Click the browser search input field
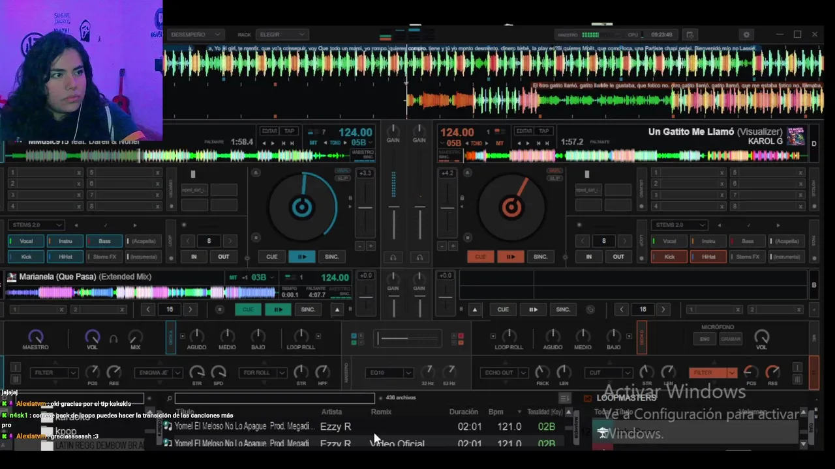The height and width of the screenshot is (469, 835). click(275, 398)
